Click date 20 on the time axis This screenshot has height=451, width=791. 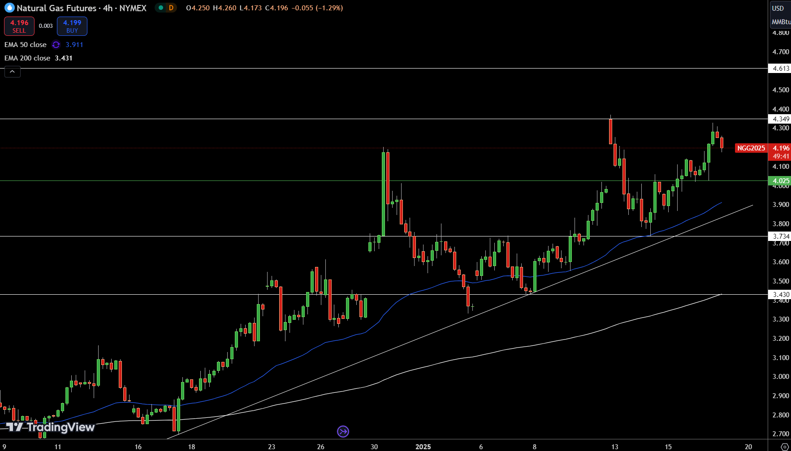[748, 447]
